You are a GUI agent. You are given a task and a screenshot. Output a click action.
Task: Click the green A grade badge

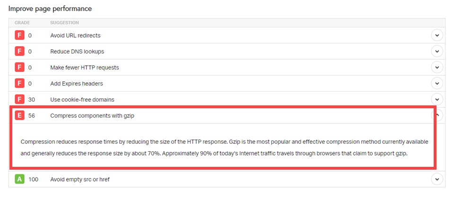[19, 179]
